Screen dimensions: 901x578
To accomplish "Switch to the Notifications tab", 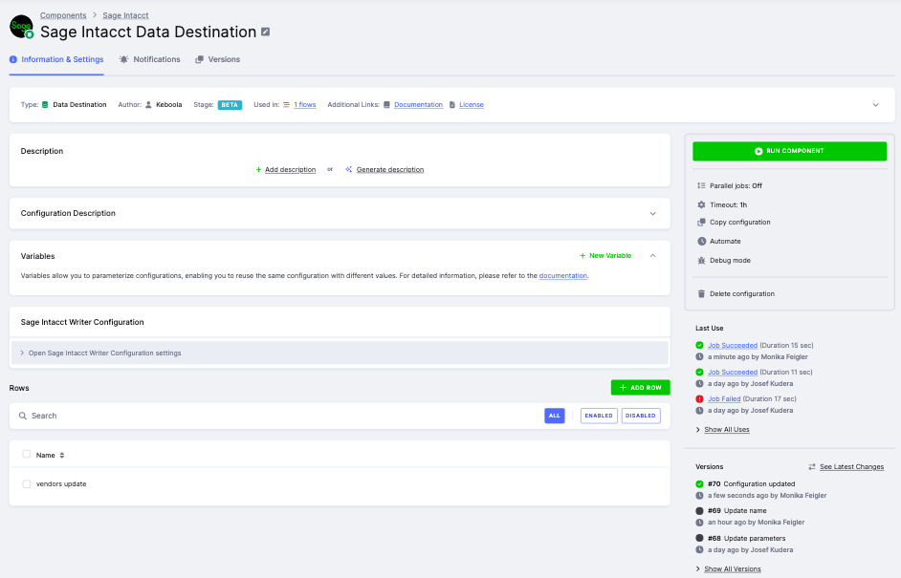I will click(x=149, y=59).
